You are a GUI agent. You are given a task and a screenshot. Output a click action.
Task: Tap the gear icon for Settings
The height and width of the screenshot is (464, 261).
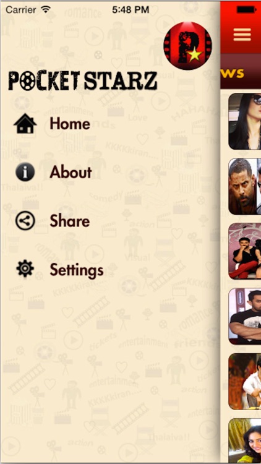(x=25, y=269)
